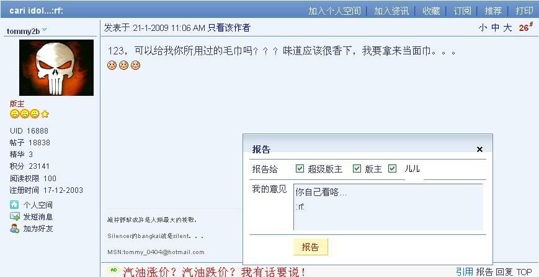Click the 引用 quote link
This screenshot has height=277, width=539.
point(465,272)
